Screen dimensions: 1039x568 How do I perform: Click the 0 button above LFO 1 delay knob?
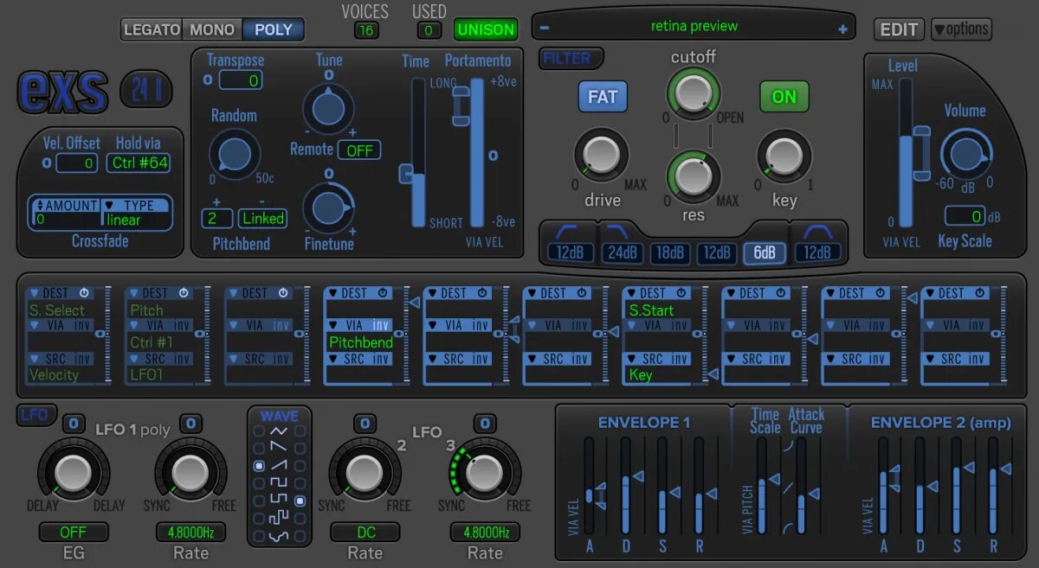[74, 424]
